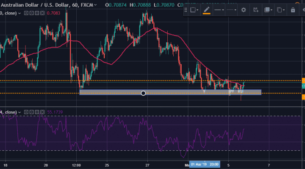The image size is (305, 169).
Task: Hide the moving average indicator using the eye icon
Action: pyautogui.click(x=26, y=13)
